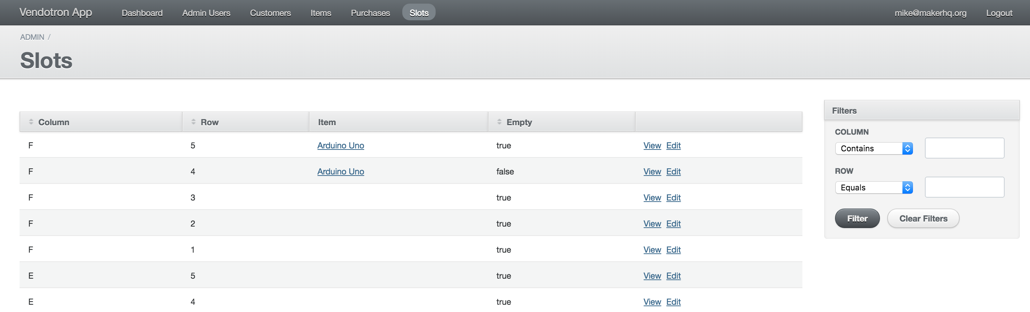
Task: View slot F 1
Action: (x=652, y=250)
